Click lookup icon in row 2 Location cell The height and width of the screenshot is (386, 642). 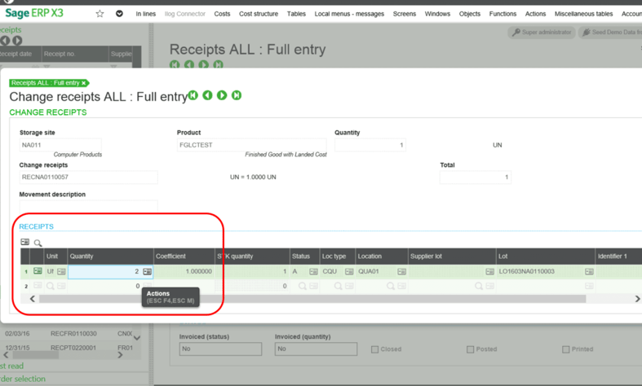click(391, 286)
